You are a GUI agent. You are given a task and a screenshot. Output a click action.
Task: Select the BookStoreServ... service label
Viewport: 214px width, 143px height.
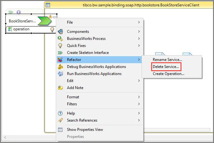tap(22, 21)
